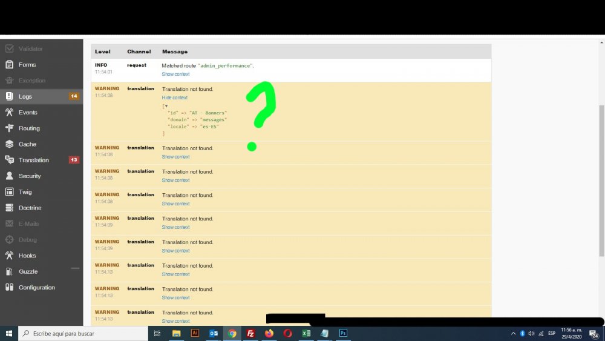
Task: Open the E-Mails panel icon
Action: (9, 223)
